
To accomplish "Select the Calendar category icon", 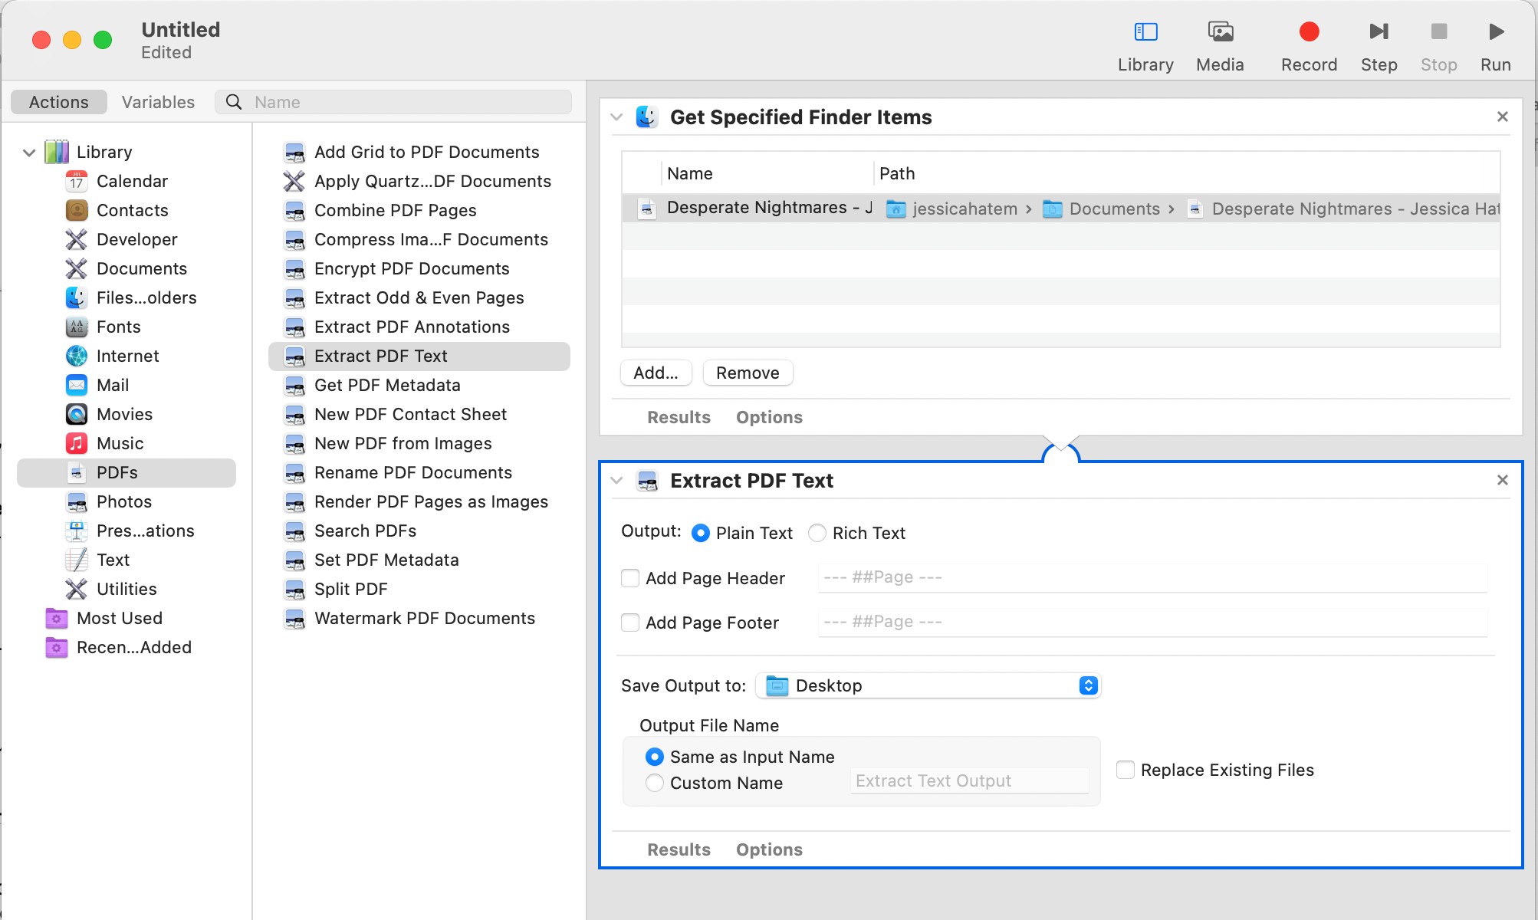I will (77, 182).
